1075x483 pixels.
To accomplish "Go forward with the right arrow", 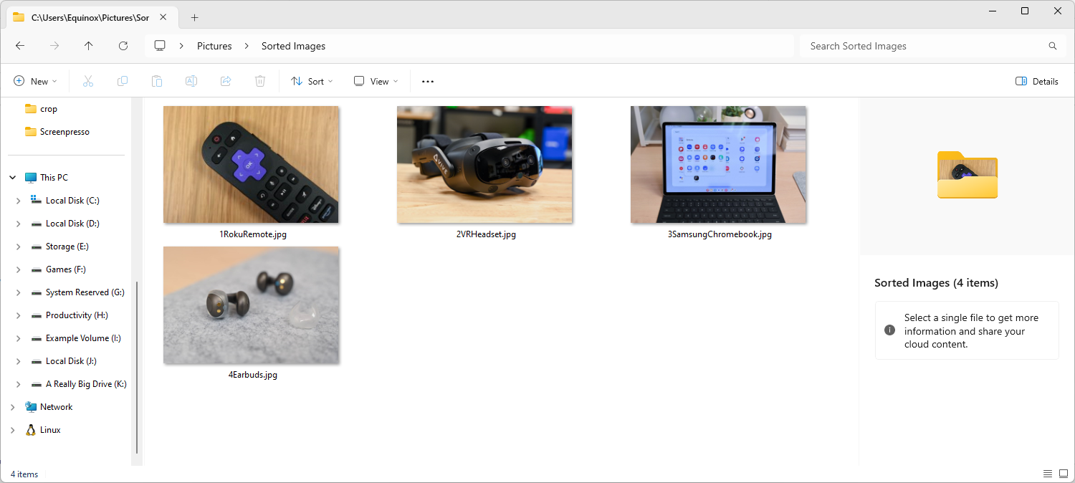I will tap(54, 46).
